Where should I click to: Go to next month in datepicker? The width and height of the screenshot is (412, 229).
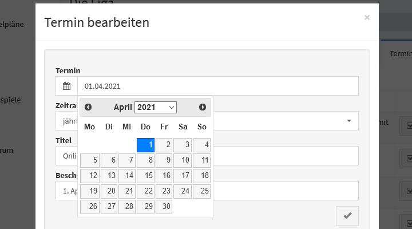click(203, 107)
